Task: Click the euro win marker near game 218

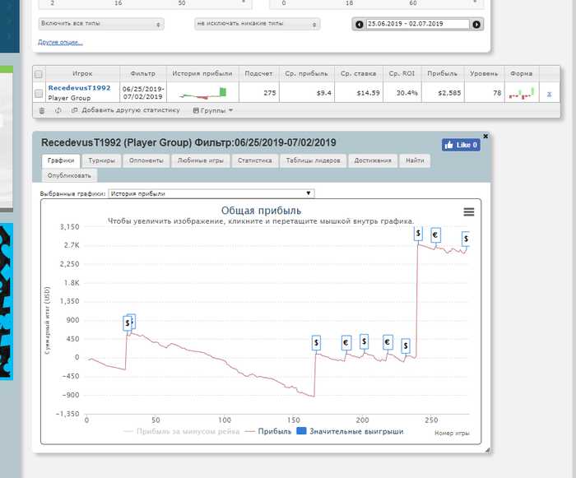Action: click(x=388, y=342)
